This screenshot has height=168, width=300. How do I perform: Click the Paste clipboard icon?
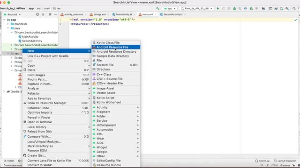25,70
